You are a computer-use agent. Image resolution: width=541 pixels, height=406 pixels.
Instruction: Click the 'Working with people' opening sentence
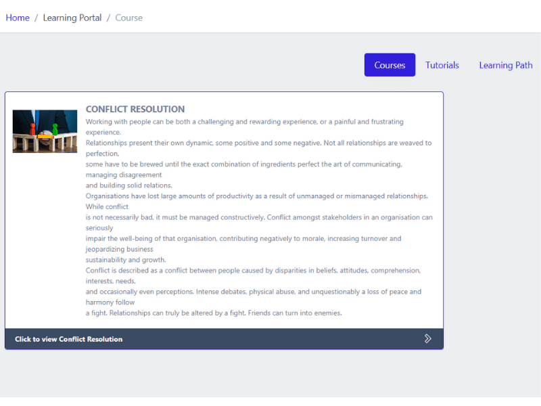point(244,122)
